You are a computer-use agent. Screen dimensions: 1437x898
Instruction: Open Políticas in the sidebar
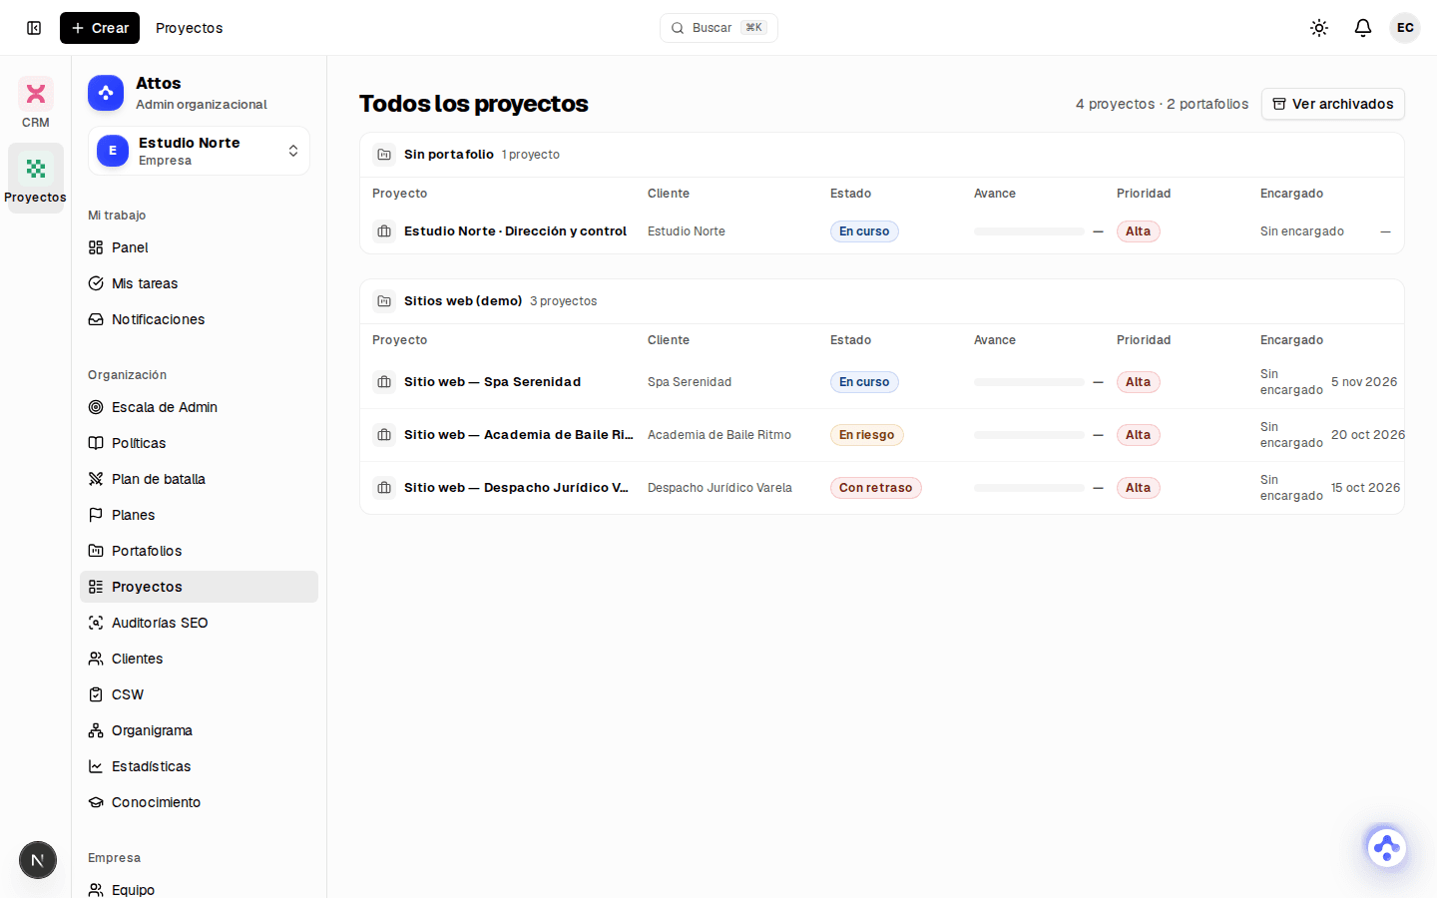point(199,443)
